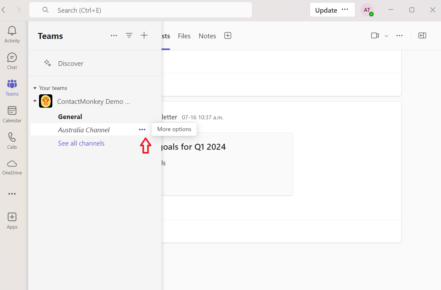Switch to the Posts tab
The height and width of the screenshot is (290, 441).
pos(166,36)
